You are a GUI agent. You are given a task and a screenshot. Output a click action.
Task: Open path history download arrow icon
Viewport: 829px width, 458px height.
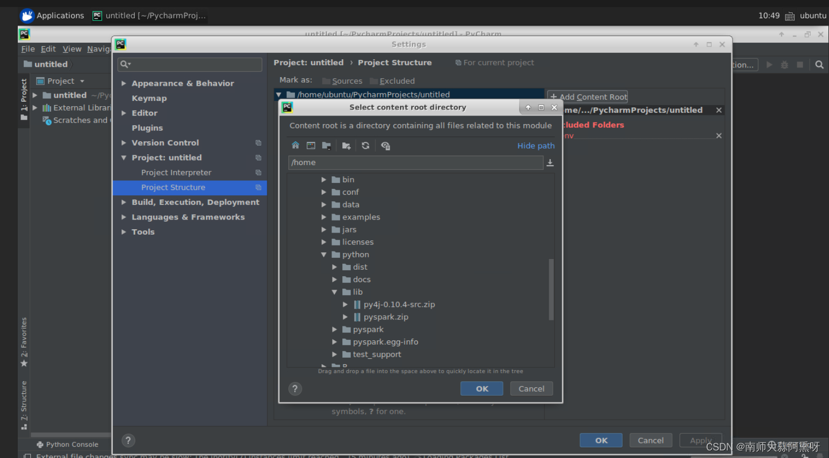[550, 162]
